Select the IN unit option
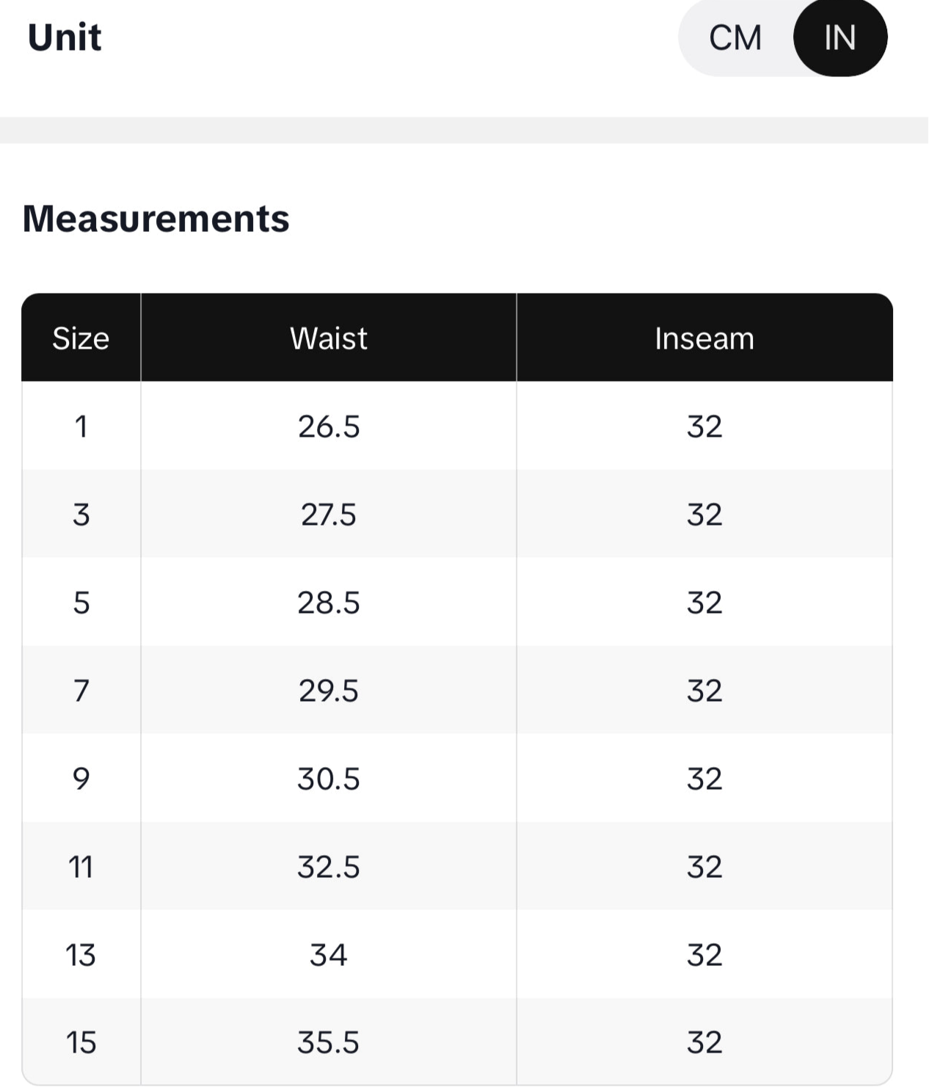Image resolution: width=929 pixels, height=1090 pixels. [840, 38]
